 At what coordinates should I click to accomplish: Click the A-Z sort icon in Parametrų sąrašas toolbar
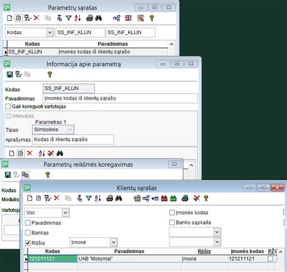78,18
